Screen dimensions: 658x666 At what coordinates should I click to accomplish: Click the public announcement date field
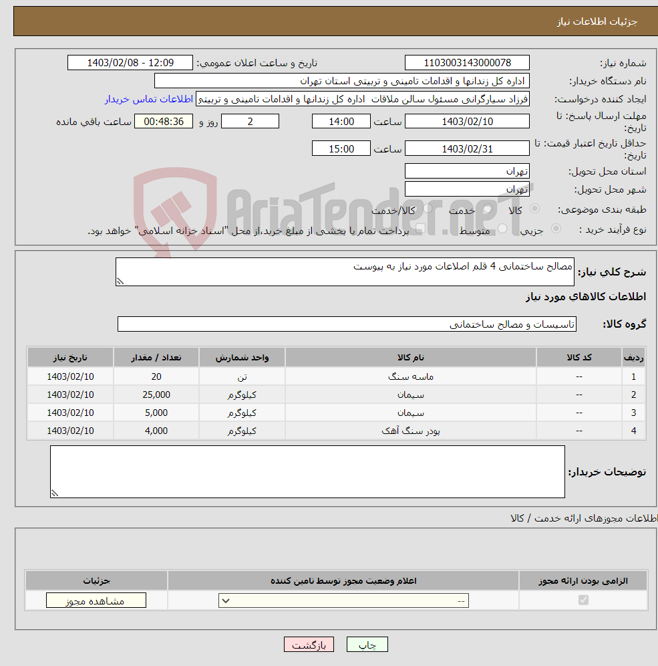click(x=130, y=63)
